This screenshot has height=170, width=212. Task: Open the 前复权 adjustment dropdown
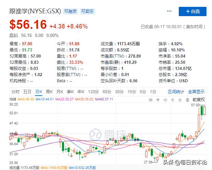(x=199, y=100)
